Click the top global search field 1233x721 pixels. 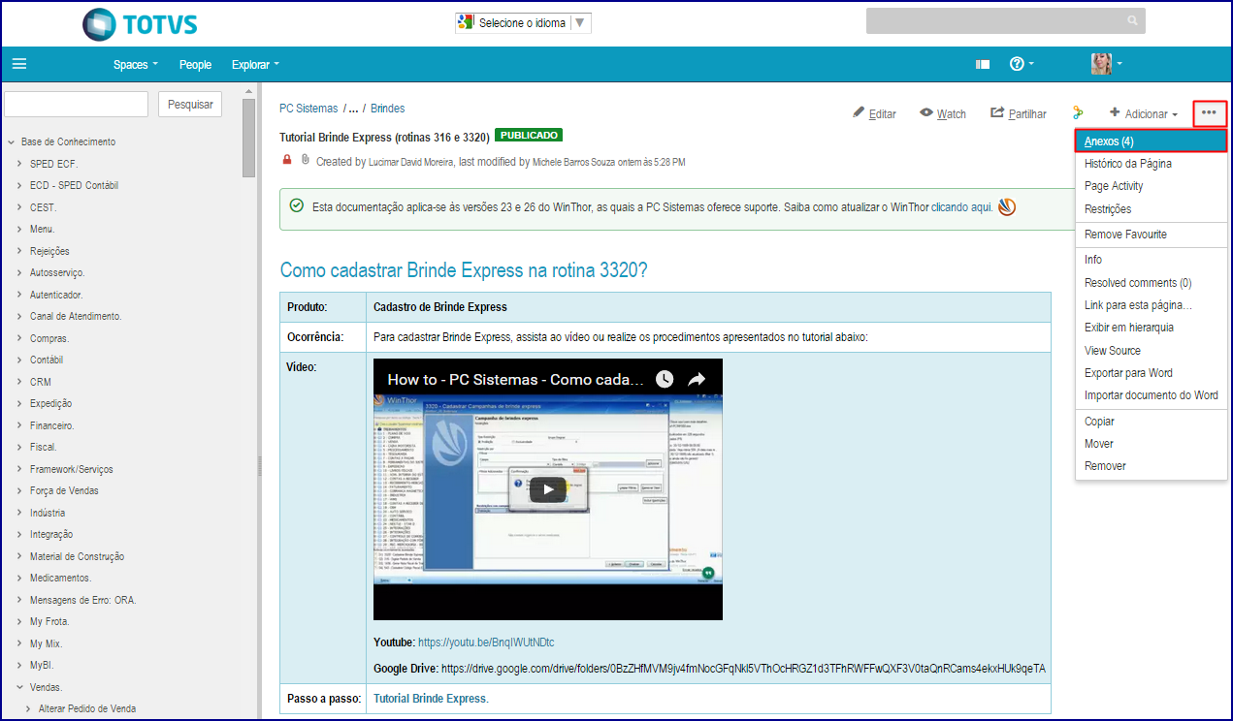1005,20
